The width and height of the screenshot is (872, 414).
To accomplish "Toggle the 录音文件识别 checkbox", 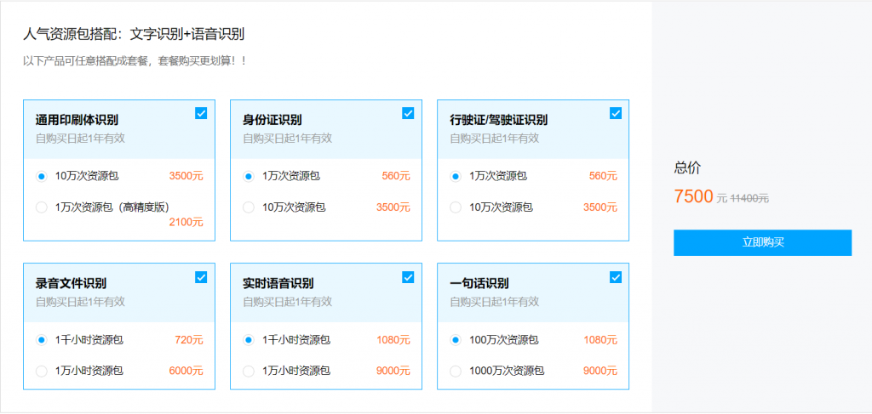I will (201, 276).
